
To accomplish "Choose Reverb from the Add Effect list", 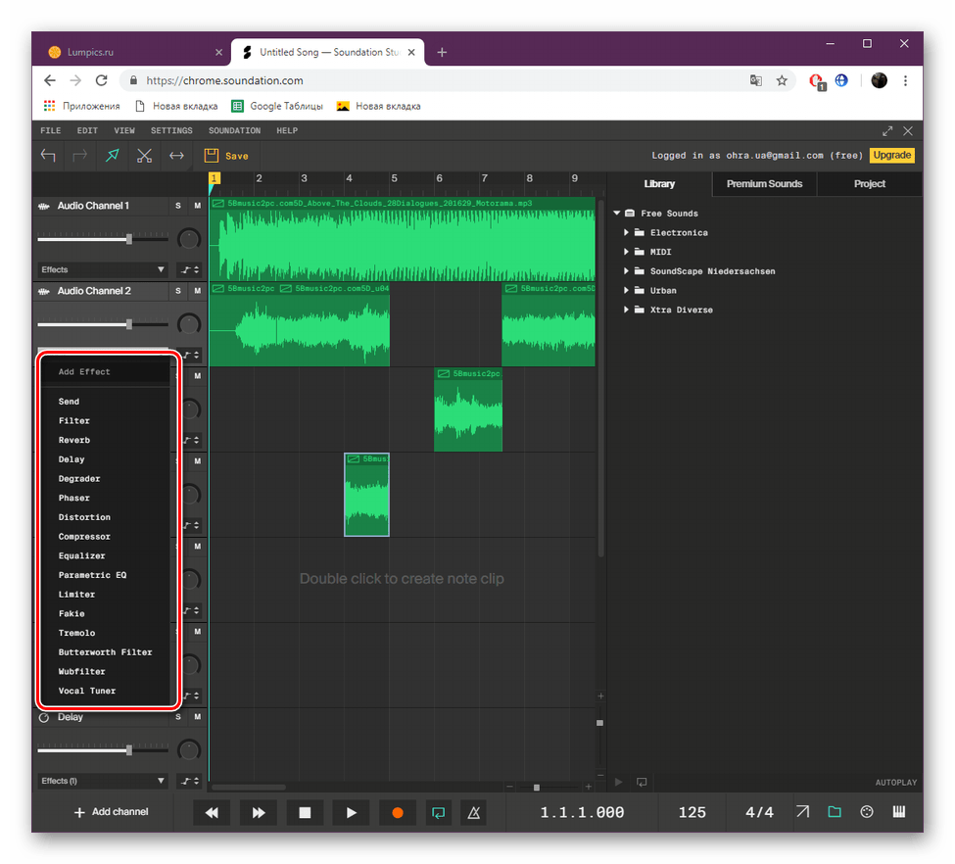I will click(74, 440).
